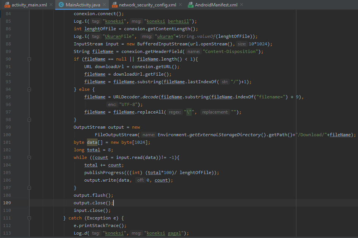
Task: Click the "filename=" string literal
Action: pos(272,97)
